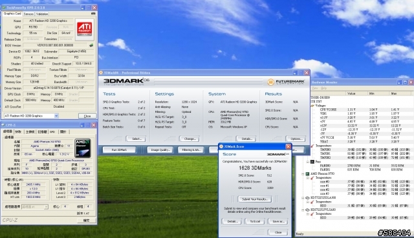Click the Run 3DMark button
Viewport: 414px width, 238px height.
119,150
